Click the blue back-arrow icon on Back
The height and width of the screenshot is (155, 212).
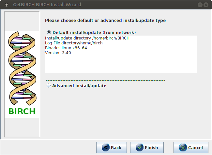tap(105, 147)
